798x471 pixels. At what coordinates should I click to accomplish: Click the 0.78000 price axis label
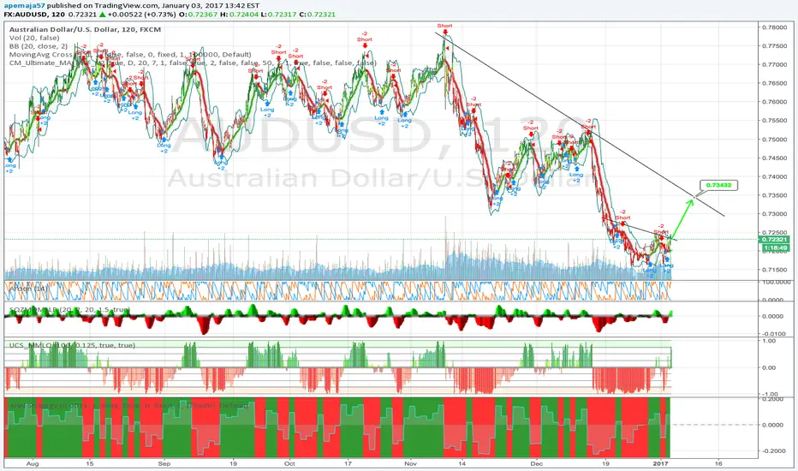coord(773,27)
